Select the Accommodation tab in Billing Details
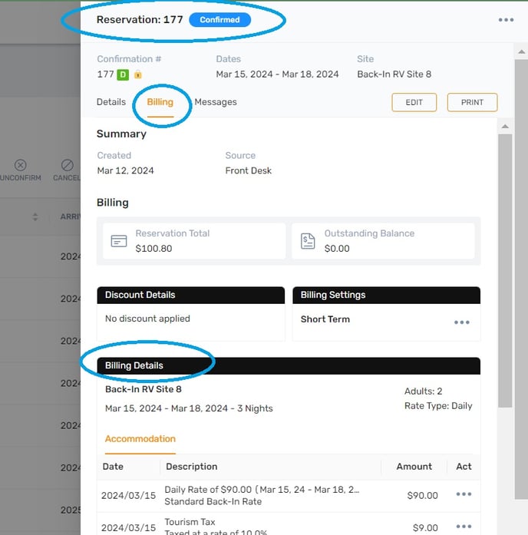Image resolution: width=528 pixels, height=535 pixels. (140, 439)
